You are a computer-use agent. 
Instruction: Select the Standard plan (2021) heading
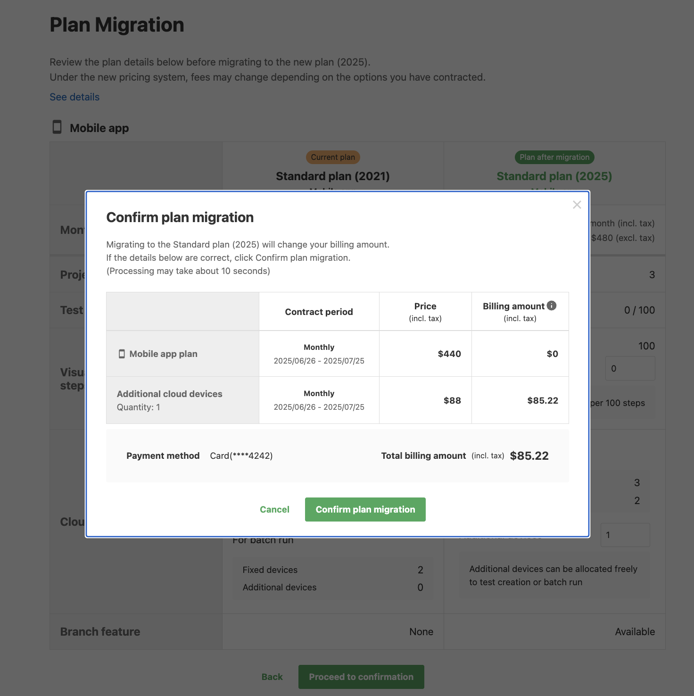(x=333, y=176)
